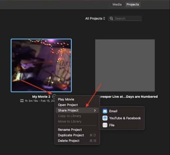This screenshot has width=170, height=155.
Task: Select the gray Creeper Live project thumbnail
Action: tap(125, 65)
